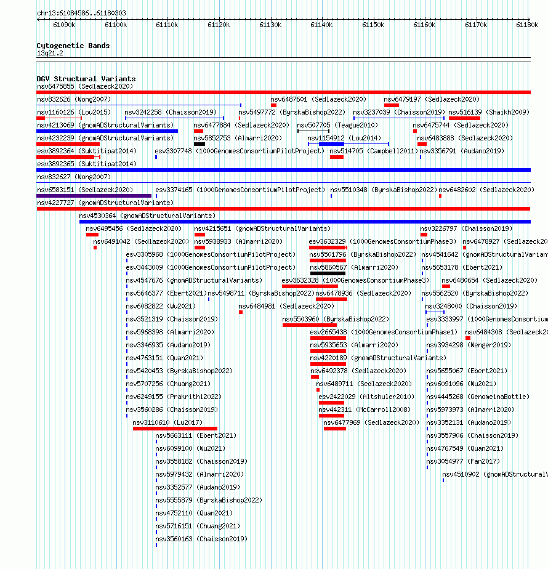Click nsv3226797 (Chaisson2019) label

pos(466,229)
